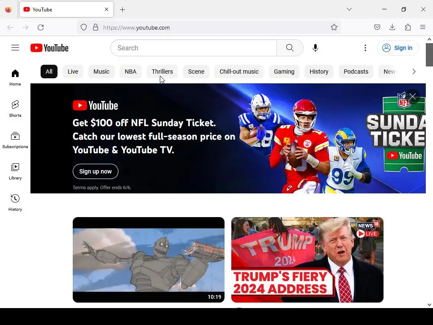Dismiss the NFL Sunday Ticket banner
Viewport: 433px width, 325px height.
413,96
